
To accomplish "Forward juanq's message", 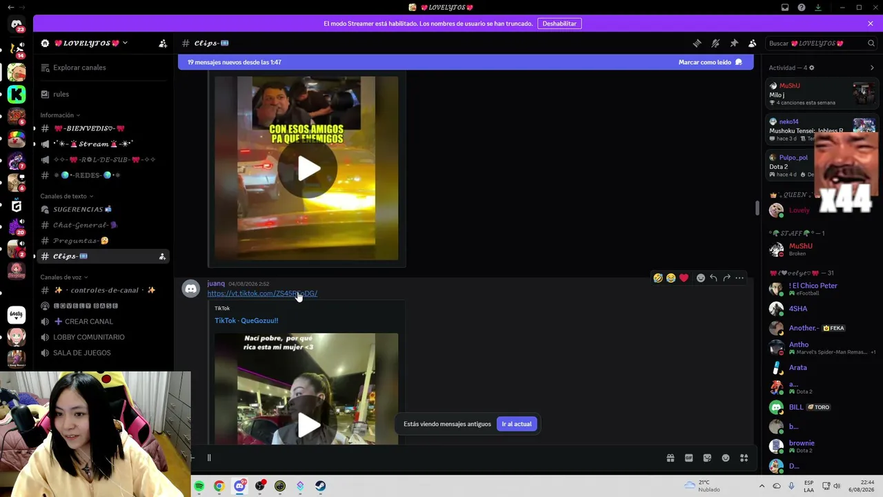I will [726, 278].
